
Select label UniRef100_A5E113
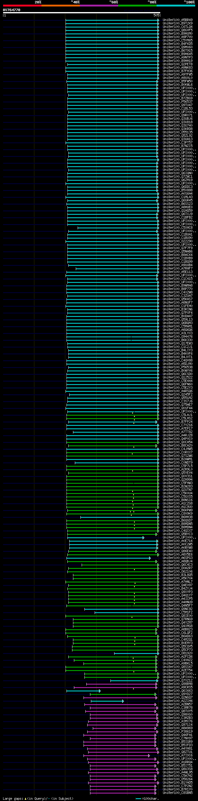178,272
